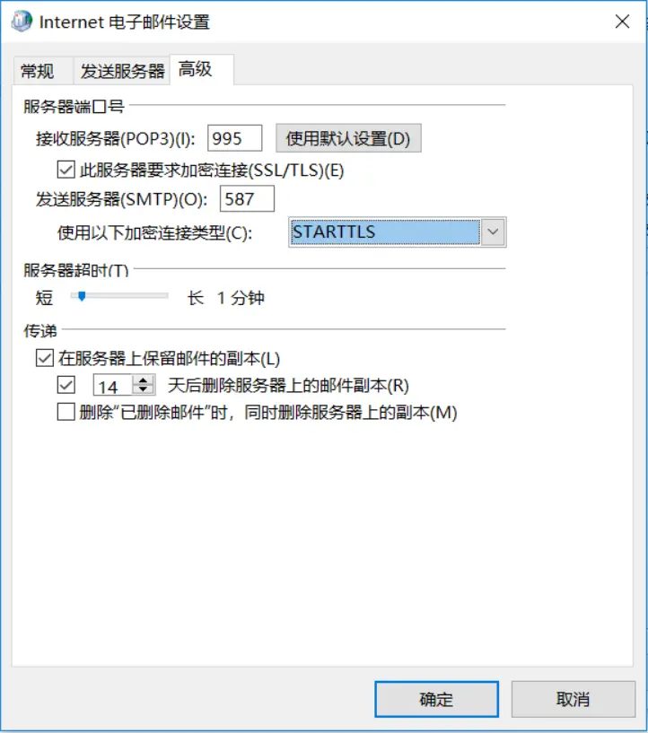
Task: Open the 发送服务器 tab
Action: [x=122, y=71]
